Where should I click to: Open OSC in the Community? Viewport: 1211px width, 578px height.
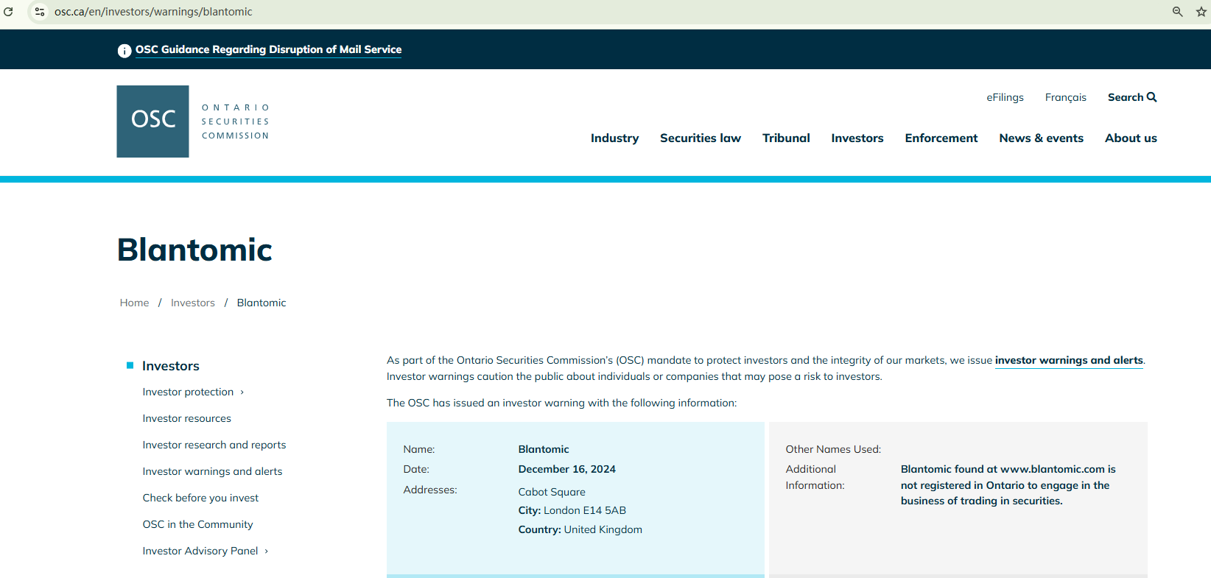197,525
